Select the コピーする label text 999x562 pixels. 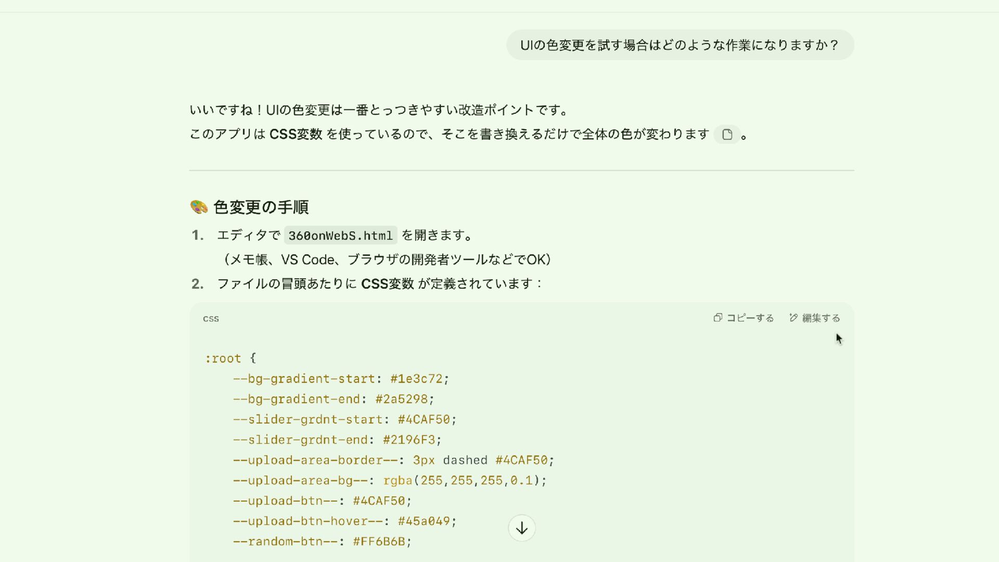pyautogui.click(x=750, y=318)
